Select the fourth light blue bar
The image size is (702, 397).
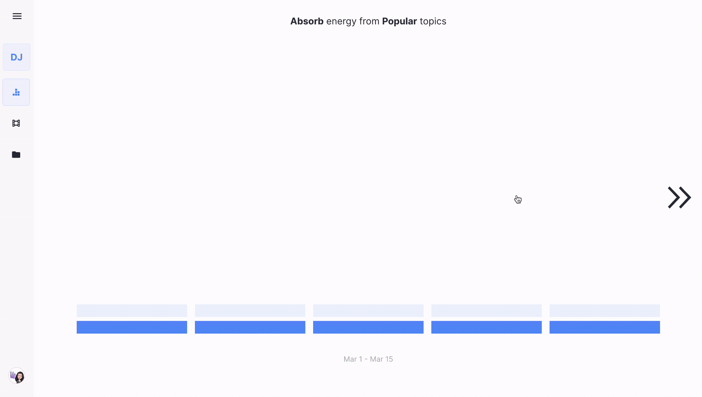click(486, 310)
